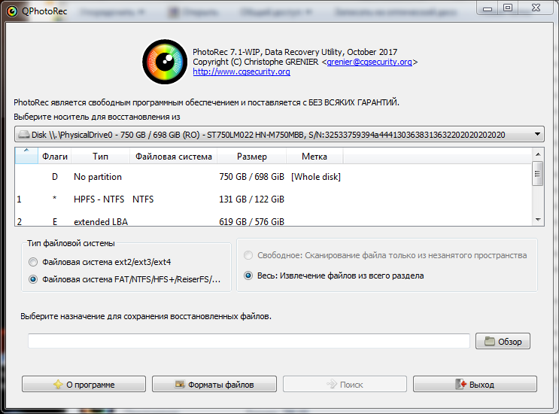Sort by the Тип column header
Image resolution: width=559 pixels, height=414 pixels.
101,157
